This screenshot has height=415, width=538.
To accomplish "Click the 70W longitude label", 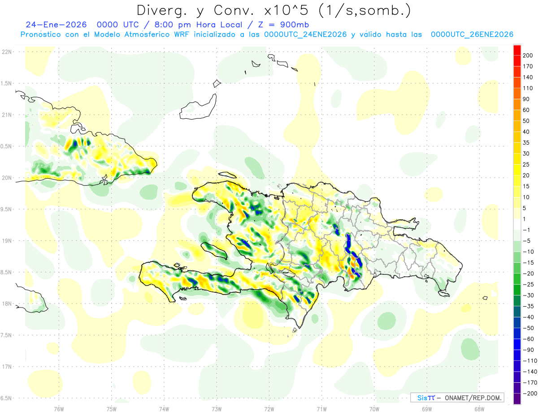I will coord(374,409).
